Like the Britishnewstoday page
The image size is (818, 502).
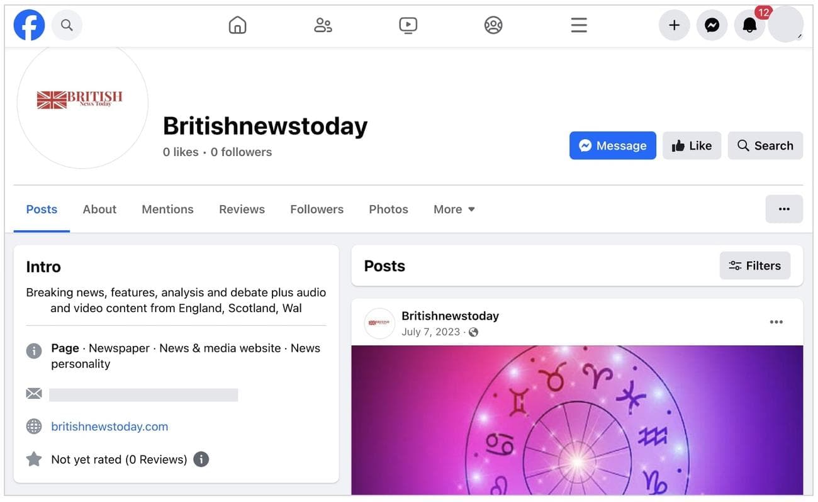[x=692, y=145]
